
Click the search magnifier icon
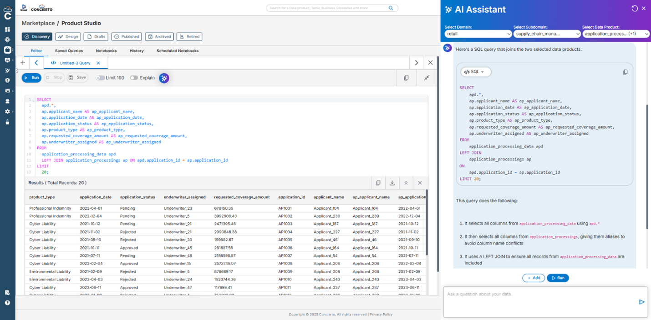pyautogui.click(x=391, y=8)
